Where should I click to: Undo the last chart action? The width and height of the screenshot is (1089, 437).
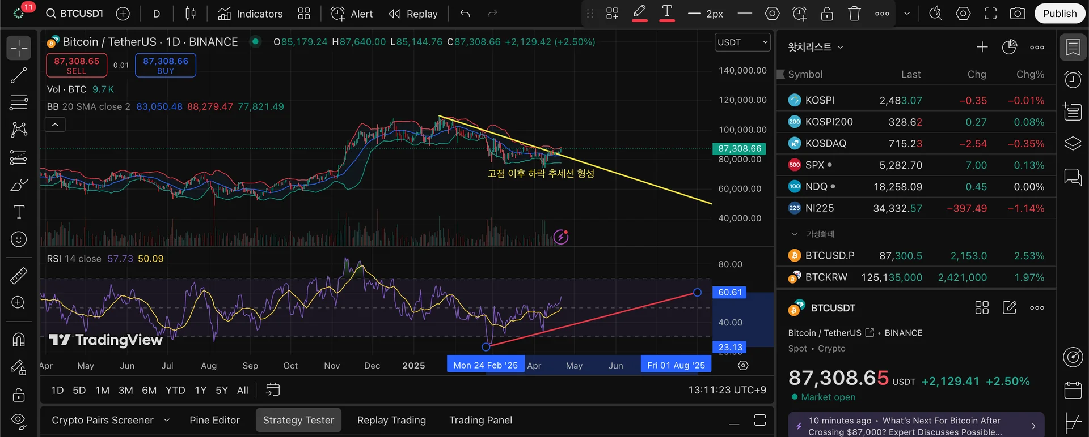tap(465, 14)
